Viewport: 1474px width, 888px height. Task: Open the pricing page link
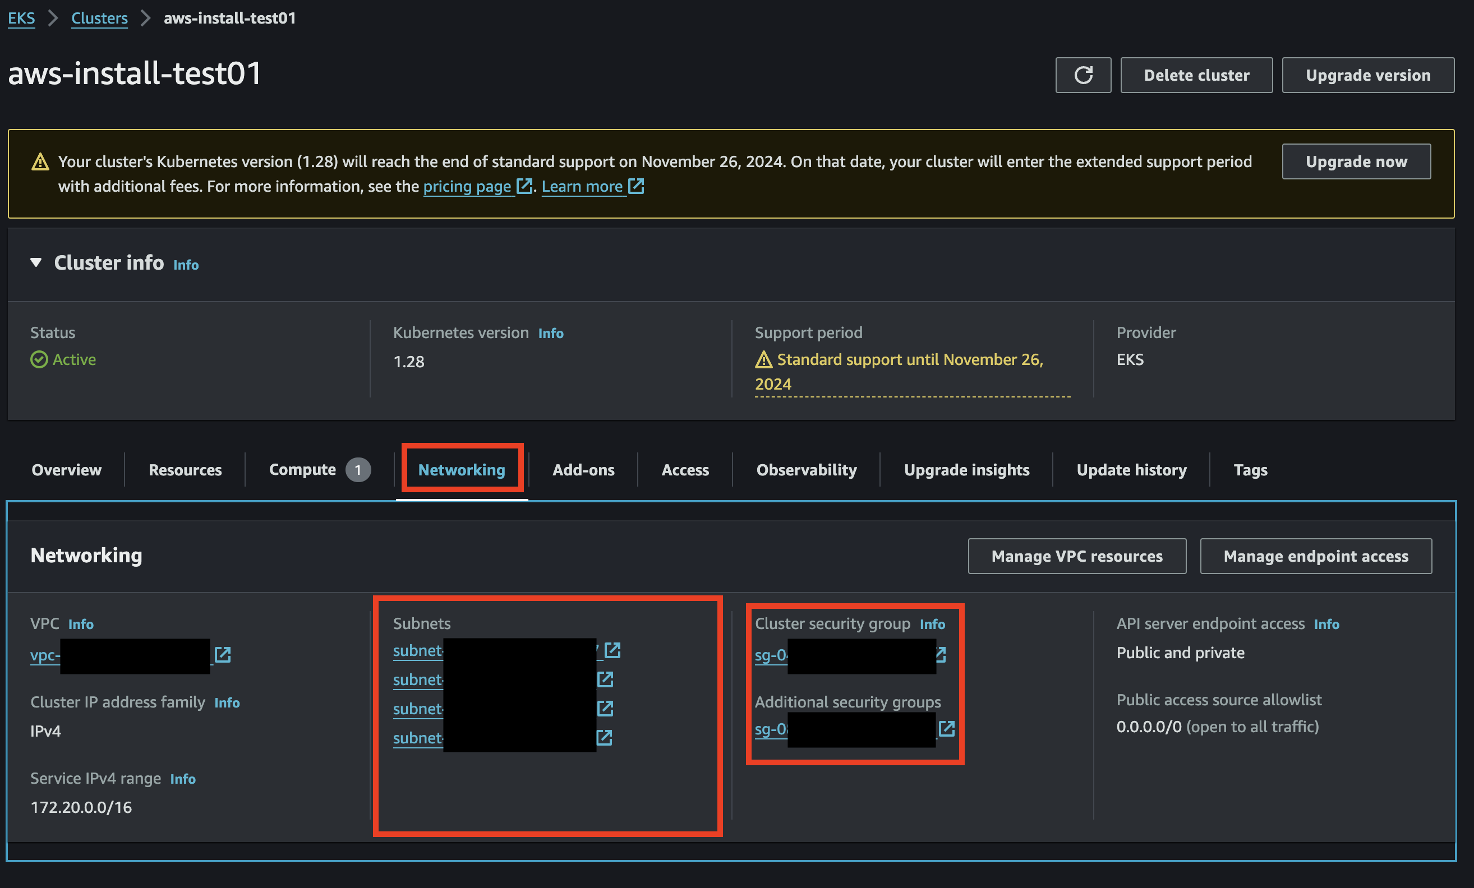click(x=477, y=186)
